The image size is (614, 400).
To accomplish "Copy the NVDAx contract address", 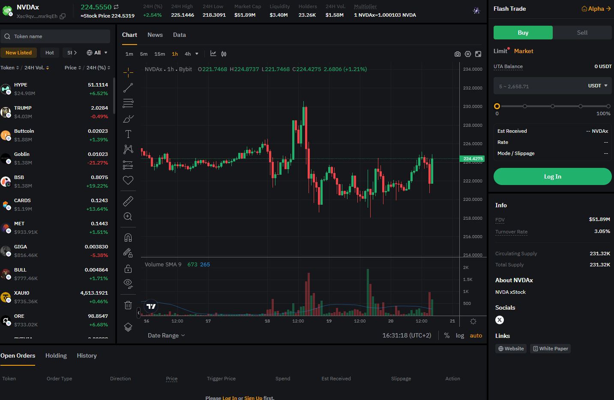I will pyautogui.click(x=63, y=16).
